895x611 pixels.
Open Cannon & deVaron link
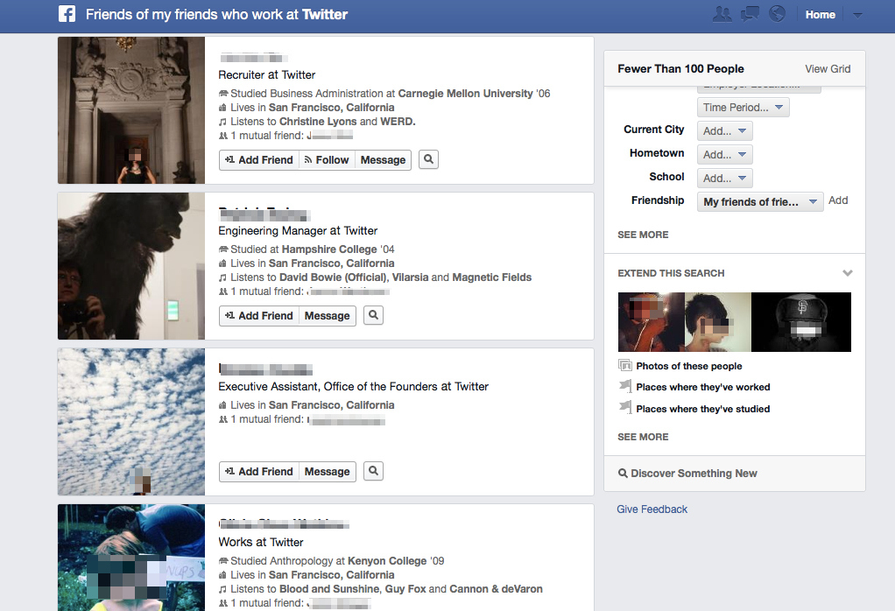[496, 589]
